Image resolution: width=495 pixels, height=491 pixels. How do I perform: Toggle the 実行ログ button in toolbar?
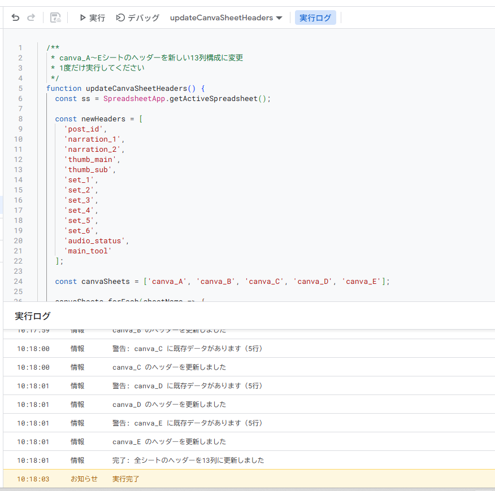click(315, 18)
